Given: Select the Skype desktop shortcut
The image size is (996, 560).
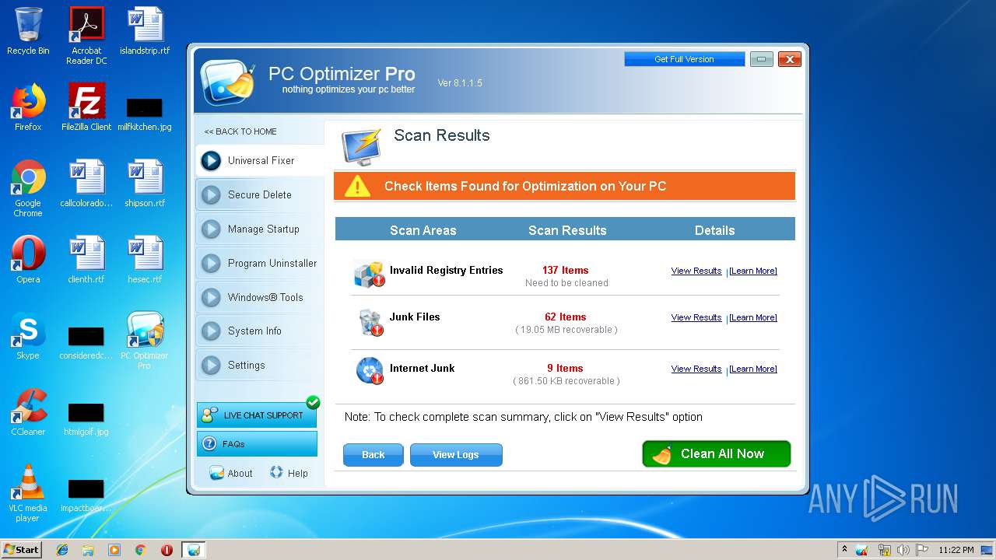Looking at the screenshot, I should [x=28, y=336].
